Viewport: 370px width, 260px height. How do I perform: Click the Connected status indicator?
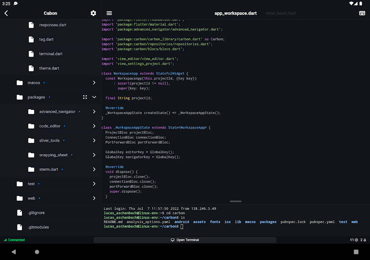tap(15, 240)
